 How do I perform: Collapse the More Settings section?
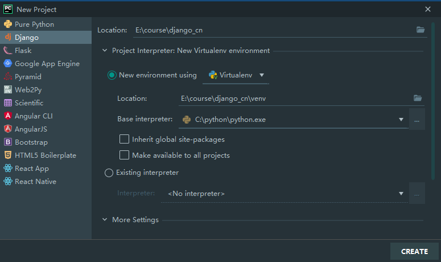click(105, 219)
